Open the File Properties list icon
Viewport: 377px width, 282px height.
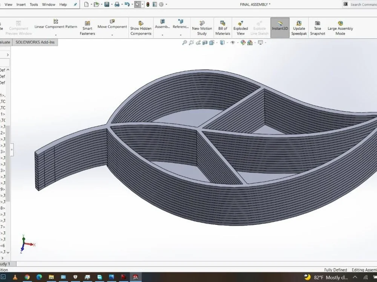155,4
